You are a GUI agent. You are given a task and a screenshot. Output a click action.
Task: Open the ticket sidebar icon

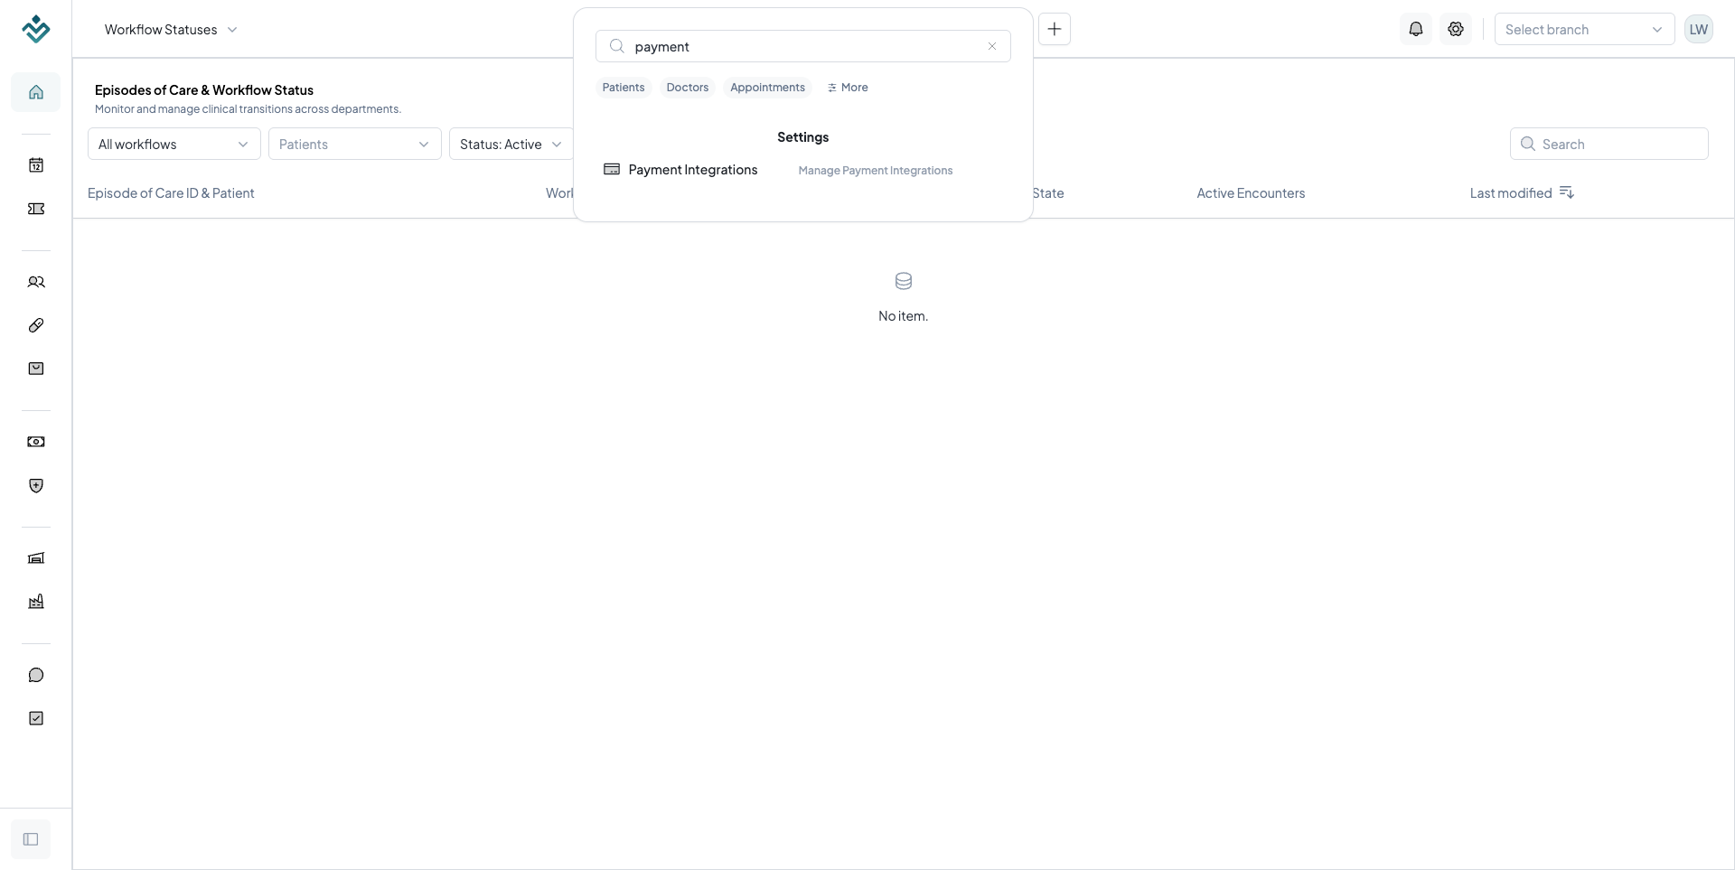[x=36, y=209]
